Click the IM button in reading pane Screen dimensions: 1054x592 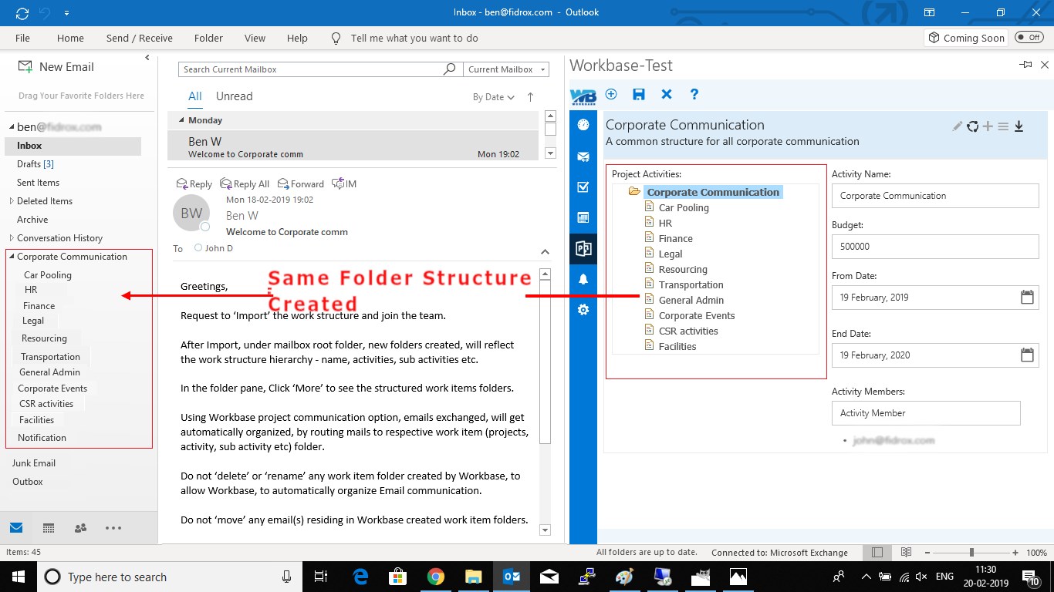(x=344, y=183)
